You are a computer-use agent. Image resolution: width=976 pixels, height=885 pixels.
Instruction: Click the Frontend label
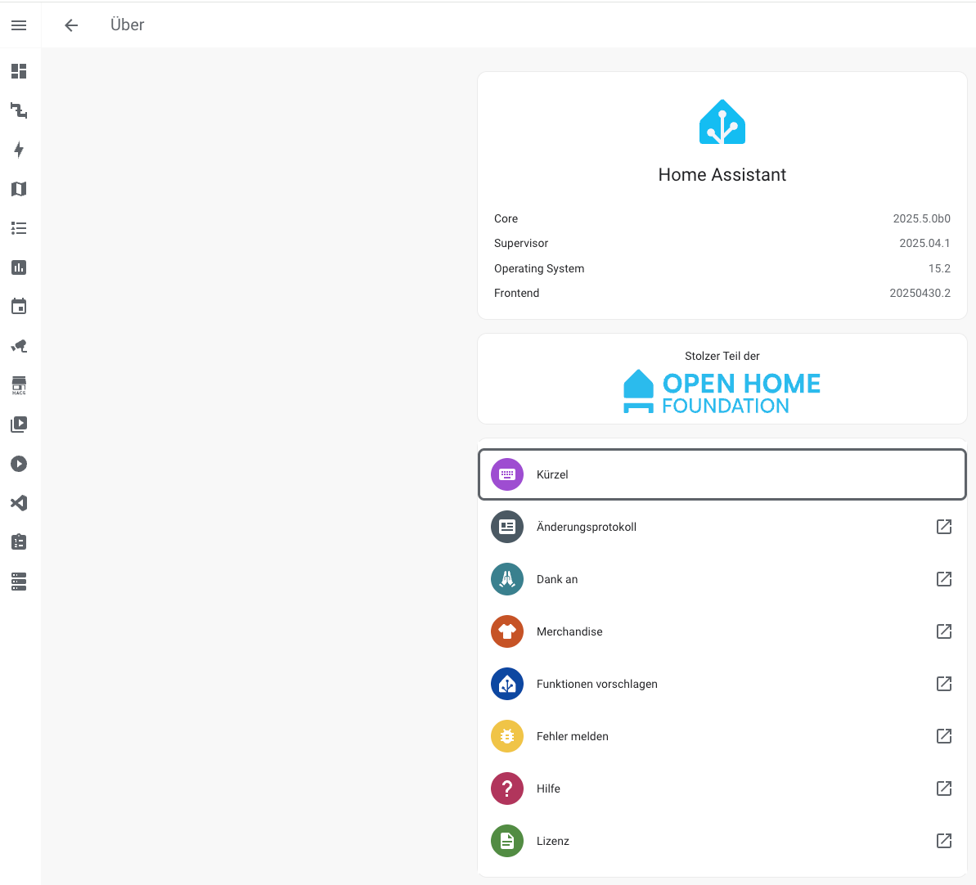point(516,293)
